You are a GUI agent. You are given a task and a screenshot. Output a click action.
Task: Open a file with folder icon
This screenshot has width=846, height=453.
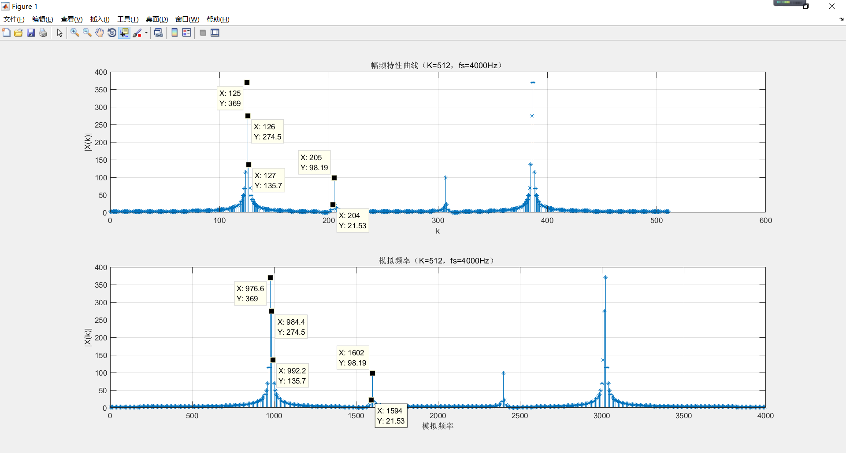tap(19, 33)
